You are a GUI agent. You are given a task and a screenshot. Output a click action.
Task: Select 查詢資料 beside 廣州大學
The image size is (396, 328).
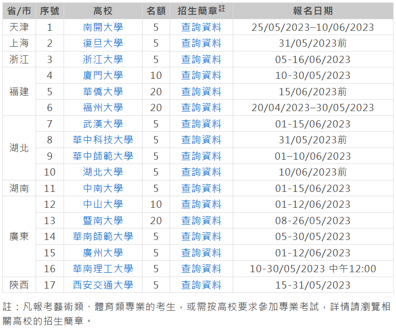pos(201,253)
